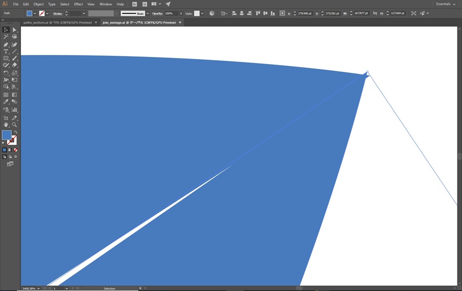Click the large blue Fill swatch
This screenshot has height=291, width=462.
[x=7, y=135]
